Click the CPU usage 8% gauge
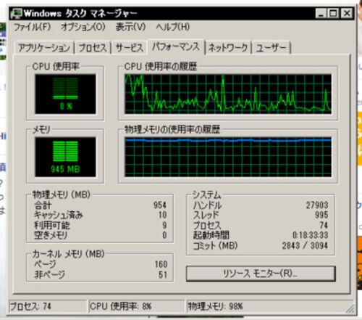Viewport: 362px width, 320px height. point(65,94)
